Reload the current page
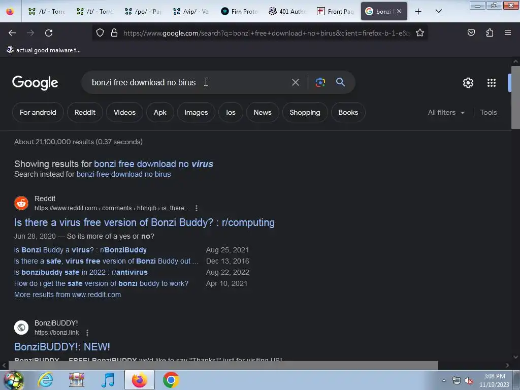Image resolution: width=520 pixels, height=390 pixels. click(x=49, y=33)
